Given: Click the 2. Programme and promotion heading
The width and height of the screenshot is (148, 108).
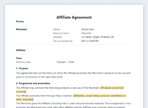Looking at the screenshot, I should tap(33, 83).
